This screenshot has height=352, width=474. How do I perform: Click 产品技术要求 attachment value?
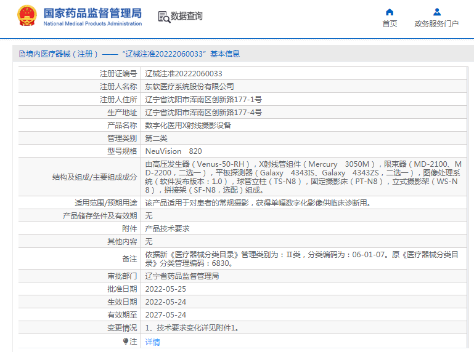click(167, 229)
